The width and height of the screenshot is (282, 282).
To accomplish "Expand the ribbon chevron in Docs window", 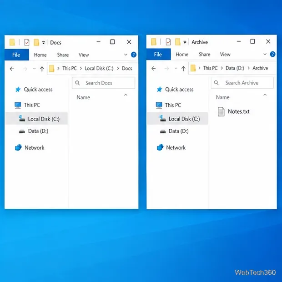I will (x=126, y=55).
